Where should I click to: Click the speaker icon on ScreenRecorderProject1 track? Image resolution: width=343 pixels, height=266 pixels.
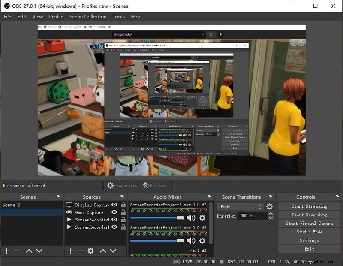tap(191, 218)
